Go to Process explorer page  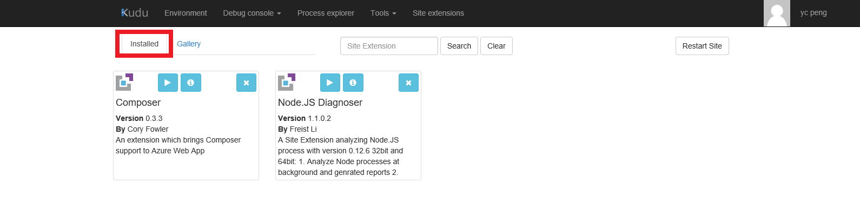point(326,13)
